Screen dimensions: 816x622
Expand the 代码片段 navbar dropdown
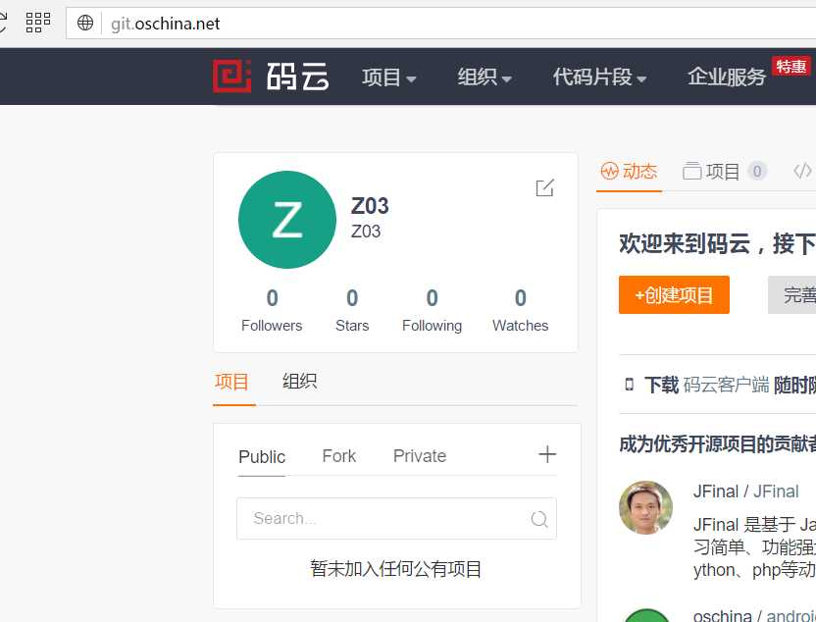point(599,78)
